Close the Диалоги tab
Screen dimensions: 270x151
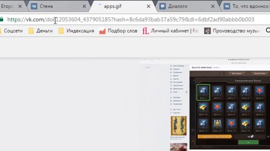[x=213, y=7]
